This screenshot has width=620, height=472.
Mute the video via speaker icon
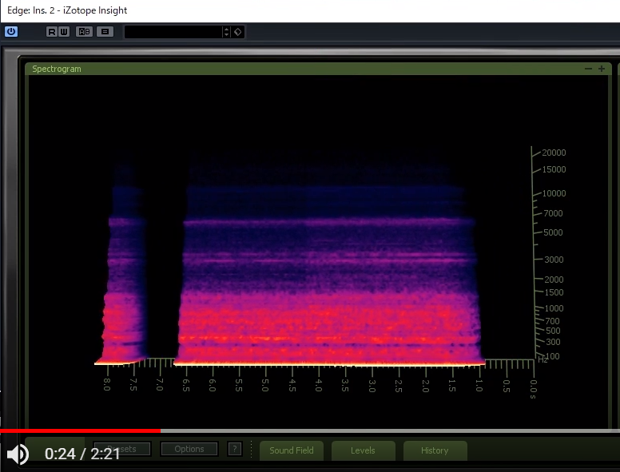18,454
